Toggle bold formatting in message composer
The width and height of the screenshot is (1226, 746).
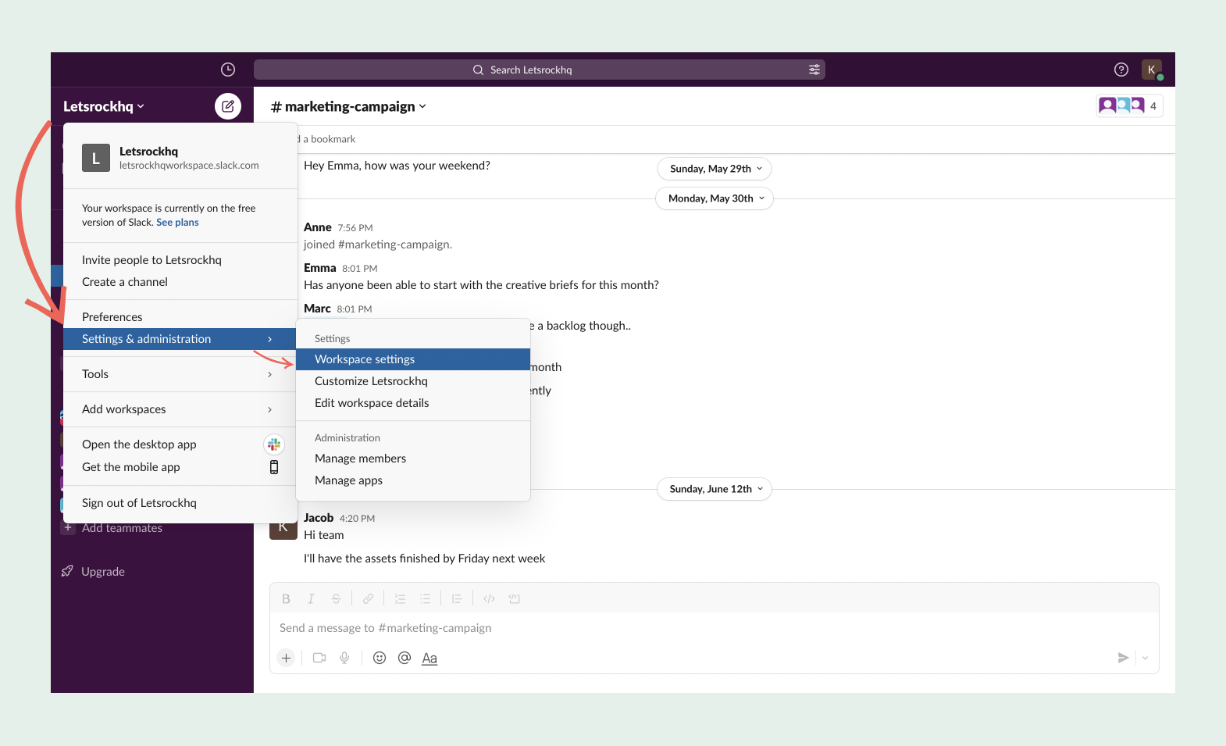[286, 599]
